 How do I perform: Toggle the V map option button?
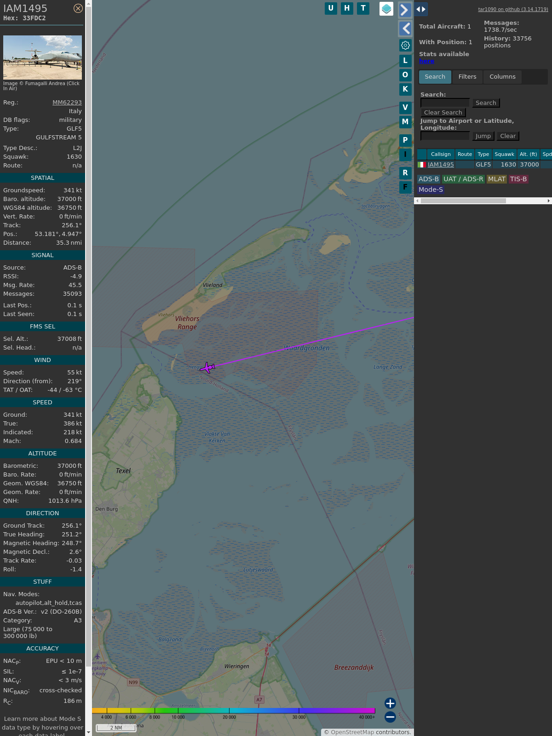[405, 107]
